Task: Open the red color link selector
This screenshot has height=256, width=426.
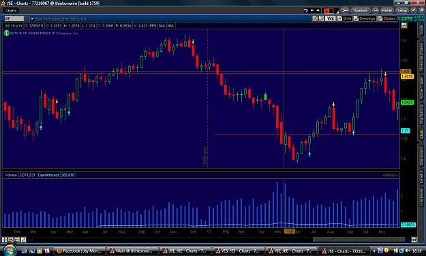Action: coord(330,11)
